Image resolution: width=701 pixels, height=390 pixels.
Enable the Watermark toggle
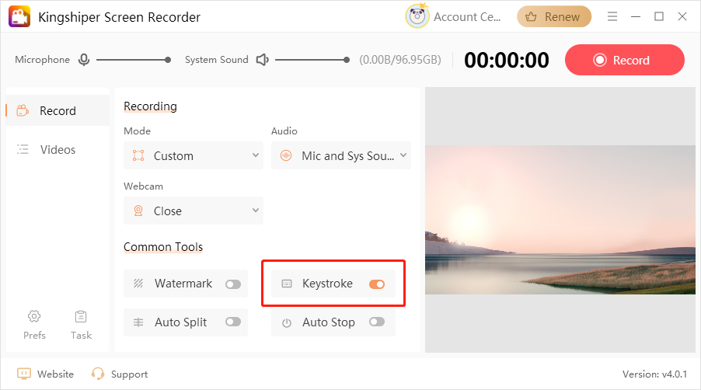pos(233,284)
